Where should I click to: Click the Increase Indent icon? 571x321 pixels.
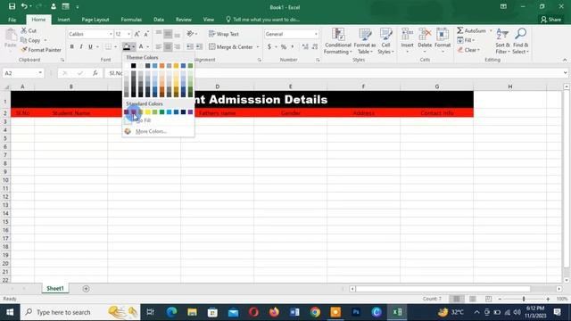199,46
